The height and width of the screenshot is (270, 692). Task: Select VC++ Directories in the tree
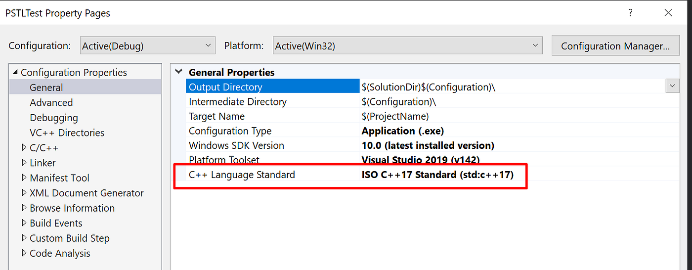(x=67, y=133)
